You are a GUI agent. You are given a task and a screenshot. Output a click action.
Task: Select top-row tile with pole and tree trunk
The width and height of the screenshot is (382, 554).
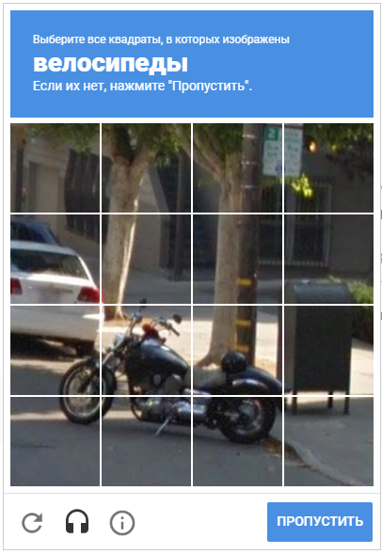(x=237, y=167)
